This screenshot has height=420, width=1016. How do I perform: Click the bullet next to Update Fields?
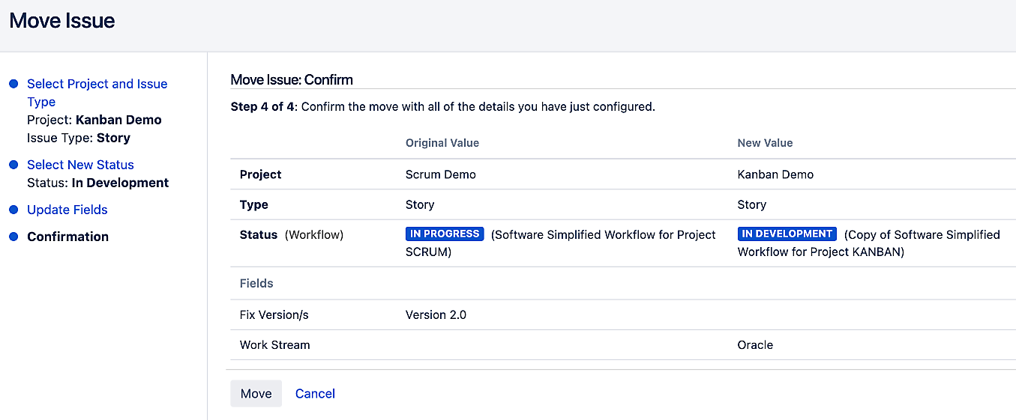(x=13, y=210)
